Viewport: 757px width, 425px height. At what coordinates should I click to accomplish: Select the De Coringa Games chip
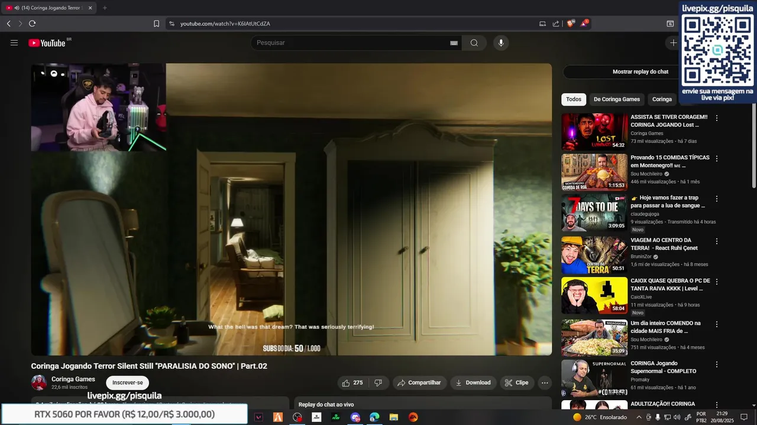pos(617,99)
